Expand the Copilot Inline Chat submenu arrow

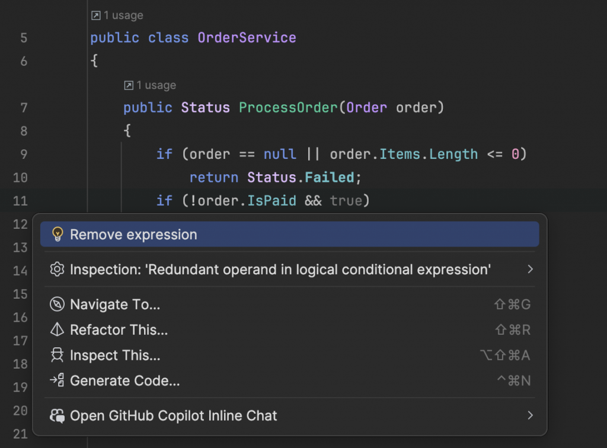click(530, 416)
